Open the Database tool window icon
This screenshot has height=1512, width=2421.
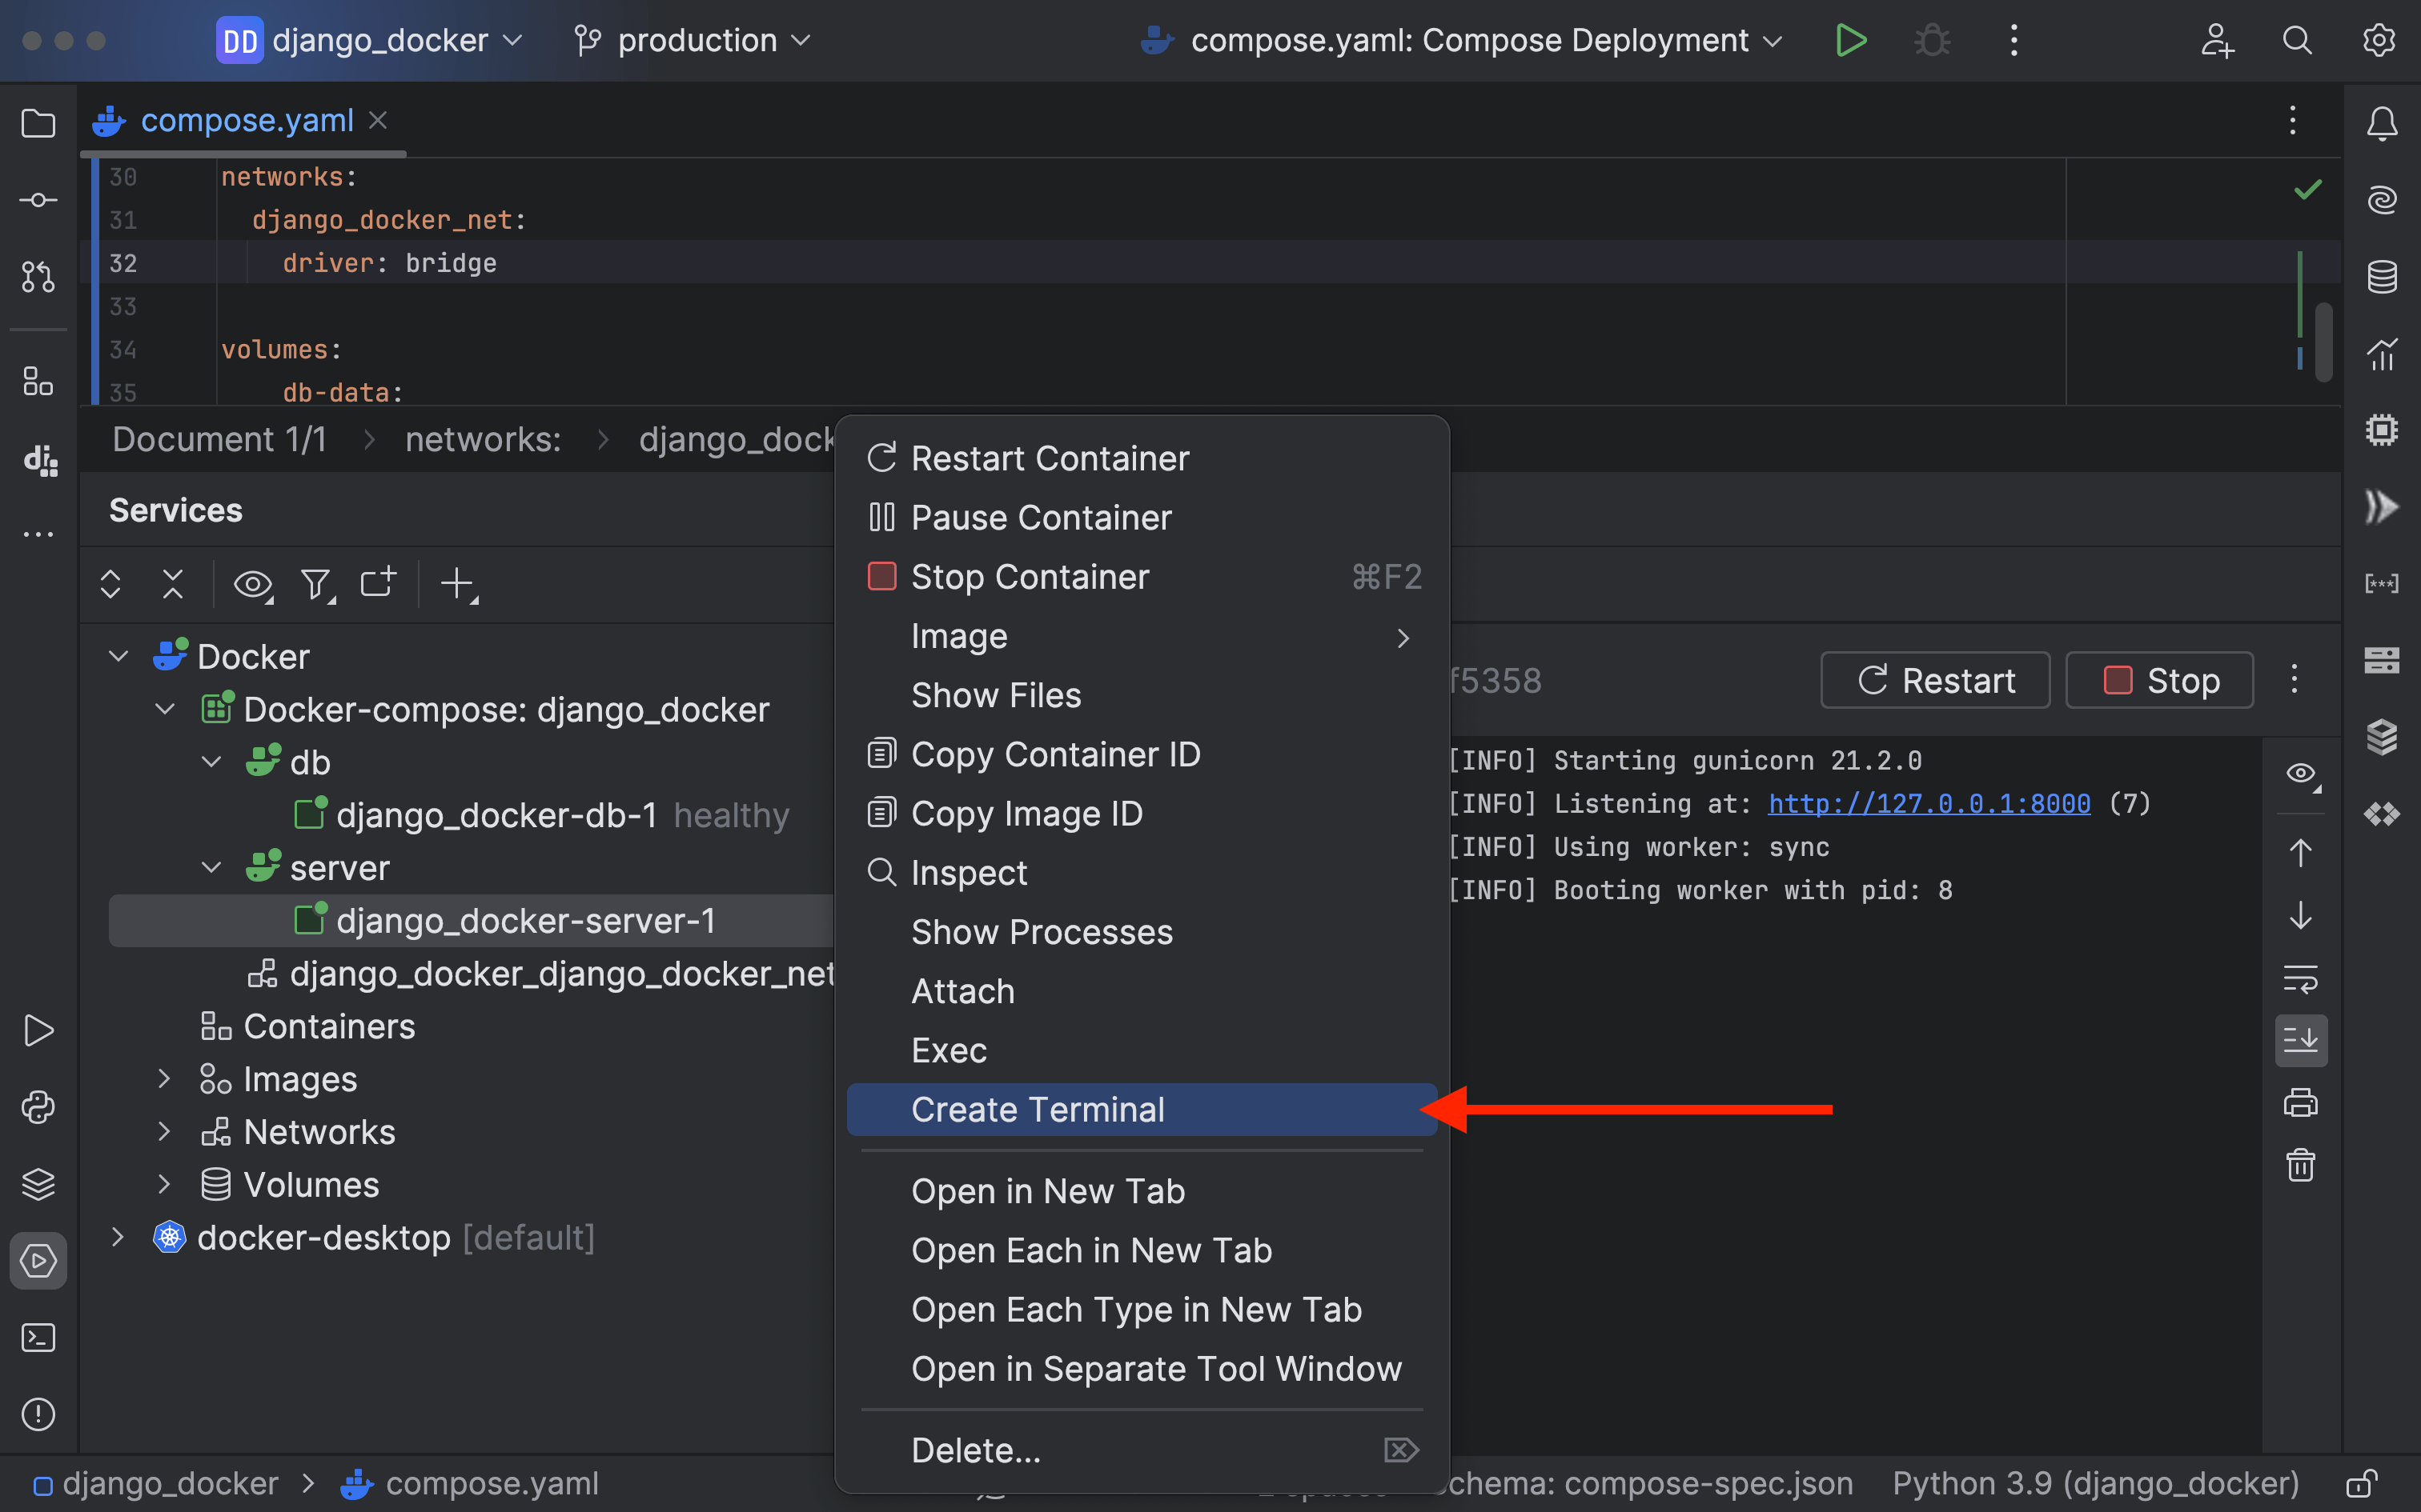(2381, 276)
